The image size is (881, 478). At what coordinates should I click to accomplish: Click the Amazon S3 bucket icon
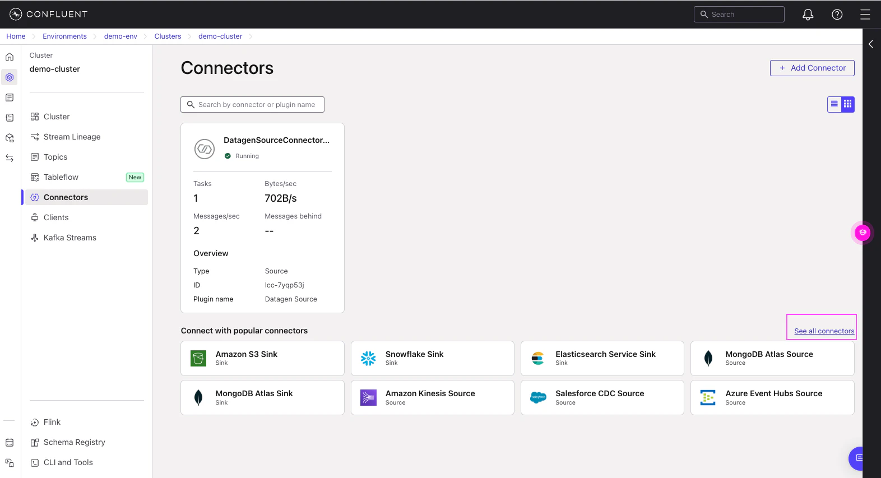click(198, 358)
